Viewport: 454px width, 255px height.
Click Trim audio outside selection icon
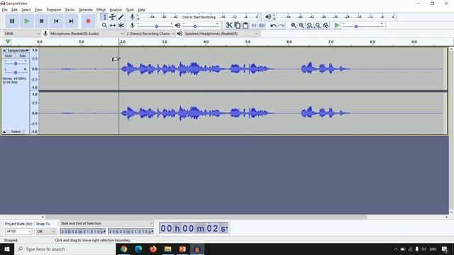click(x=254, y=25)
